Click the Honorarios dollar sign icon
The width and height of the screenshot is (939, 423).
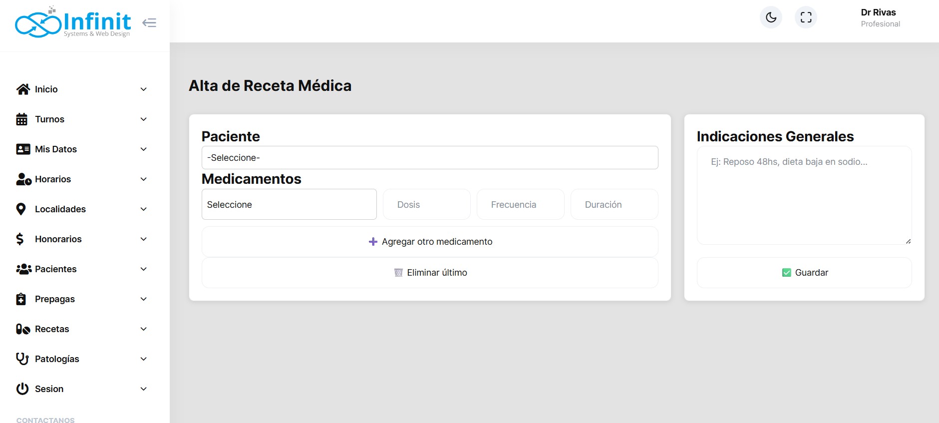[20, 239]
